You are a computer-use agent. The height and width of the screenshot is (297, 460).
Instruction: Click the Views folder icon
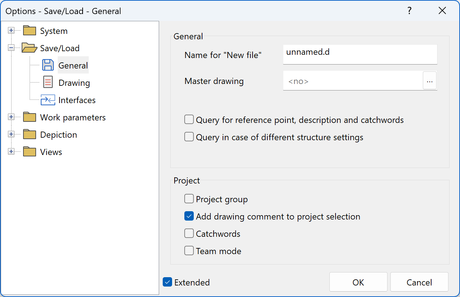tap(29, 151)
